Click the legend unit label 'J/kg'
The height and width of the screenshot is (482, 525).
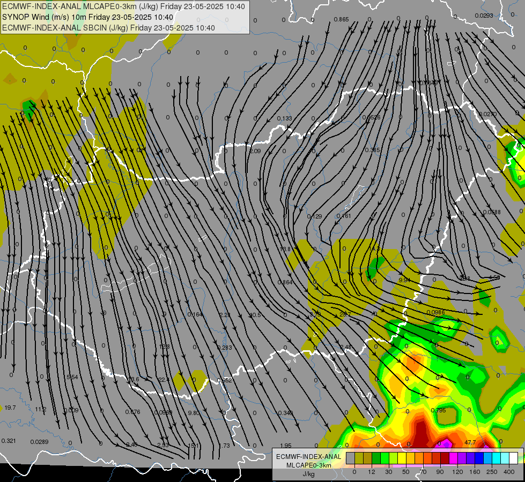tap(308, 473)
